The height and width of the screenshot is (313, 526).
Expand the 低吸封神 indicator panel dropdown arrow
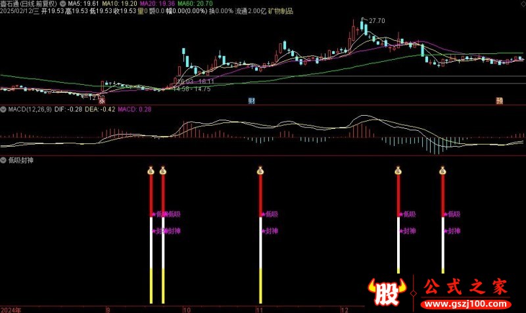(3, 160)
